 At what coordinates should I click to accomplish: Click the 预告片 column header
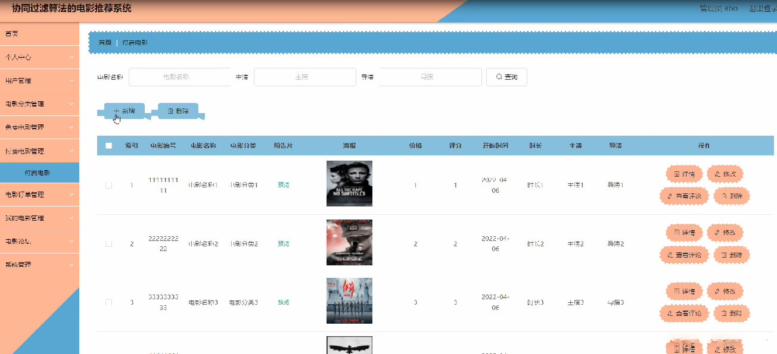[283, 146]
